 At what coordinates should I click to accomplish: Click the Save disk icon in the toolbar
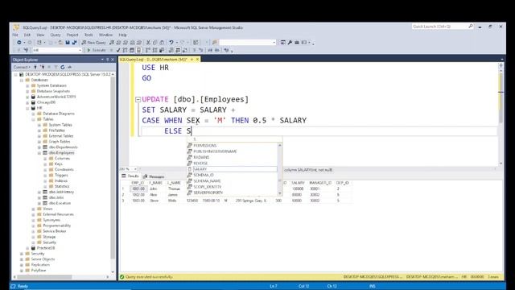click(68, 43)
